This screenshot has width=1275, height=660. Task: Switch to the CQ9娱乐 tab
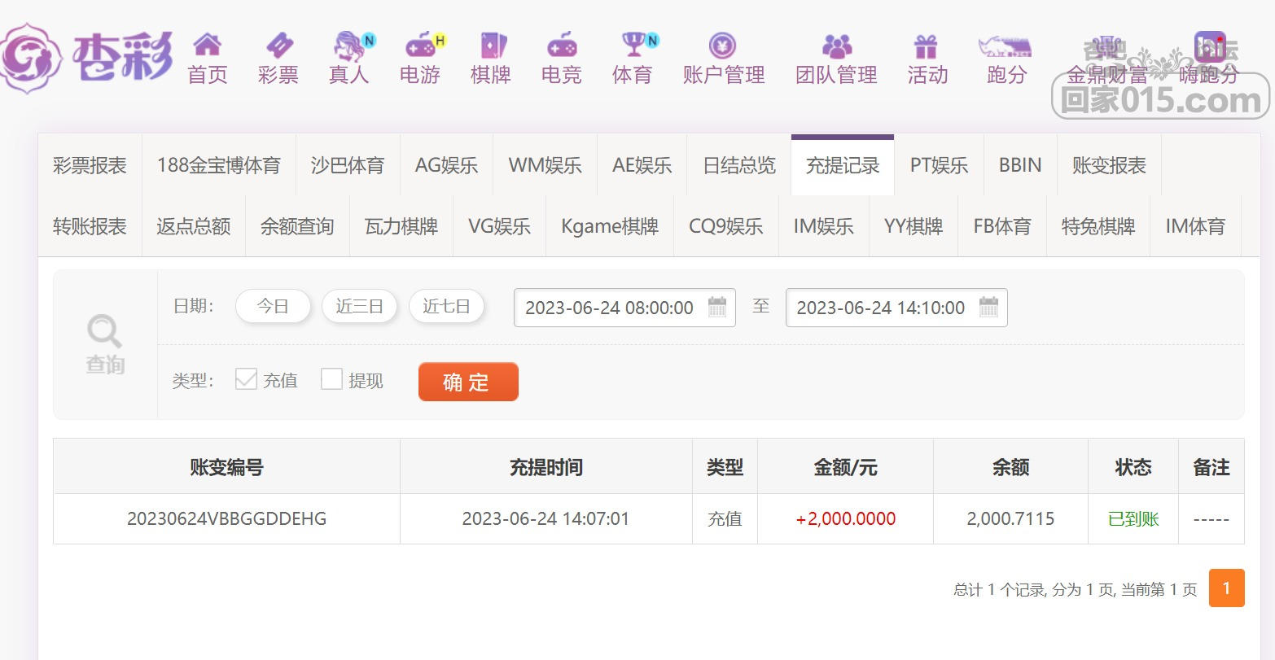(725, 226)
